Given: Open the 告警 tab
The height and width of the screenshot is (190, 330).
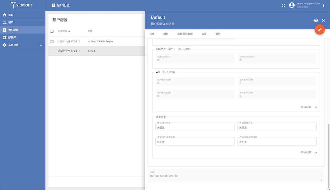Looking at the screenshot, I should coord(204,34).
